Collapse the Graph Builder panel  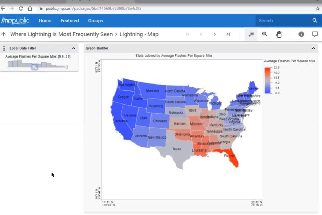tap(313, 48)
